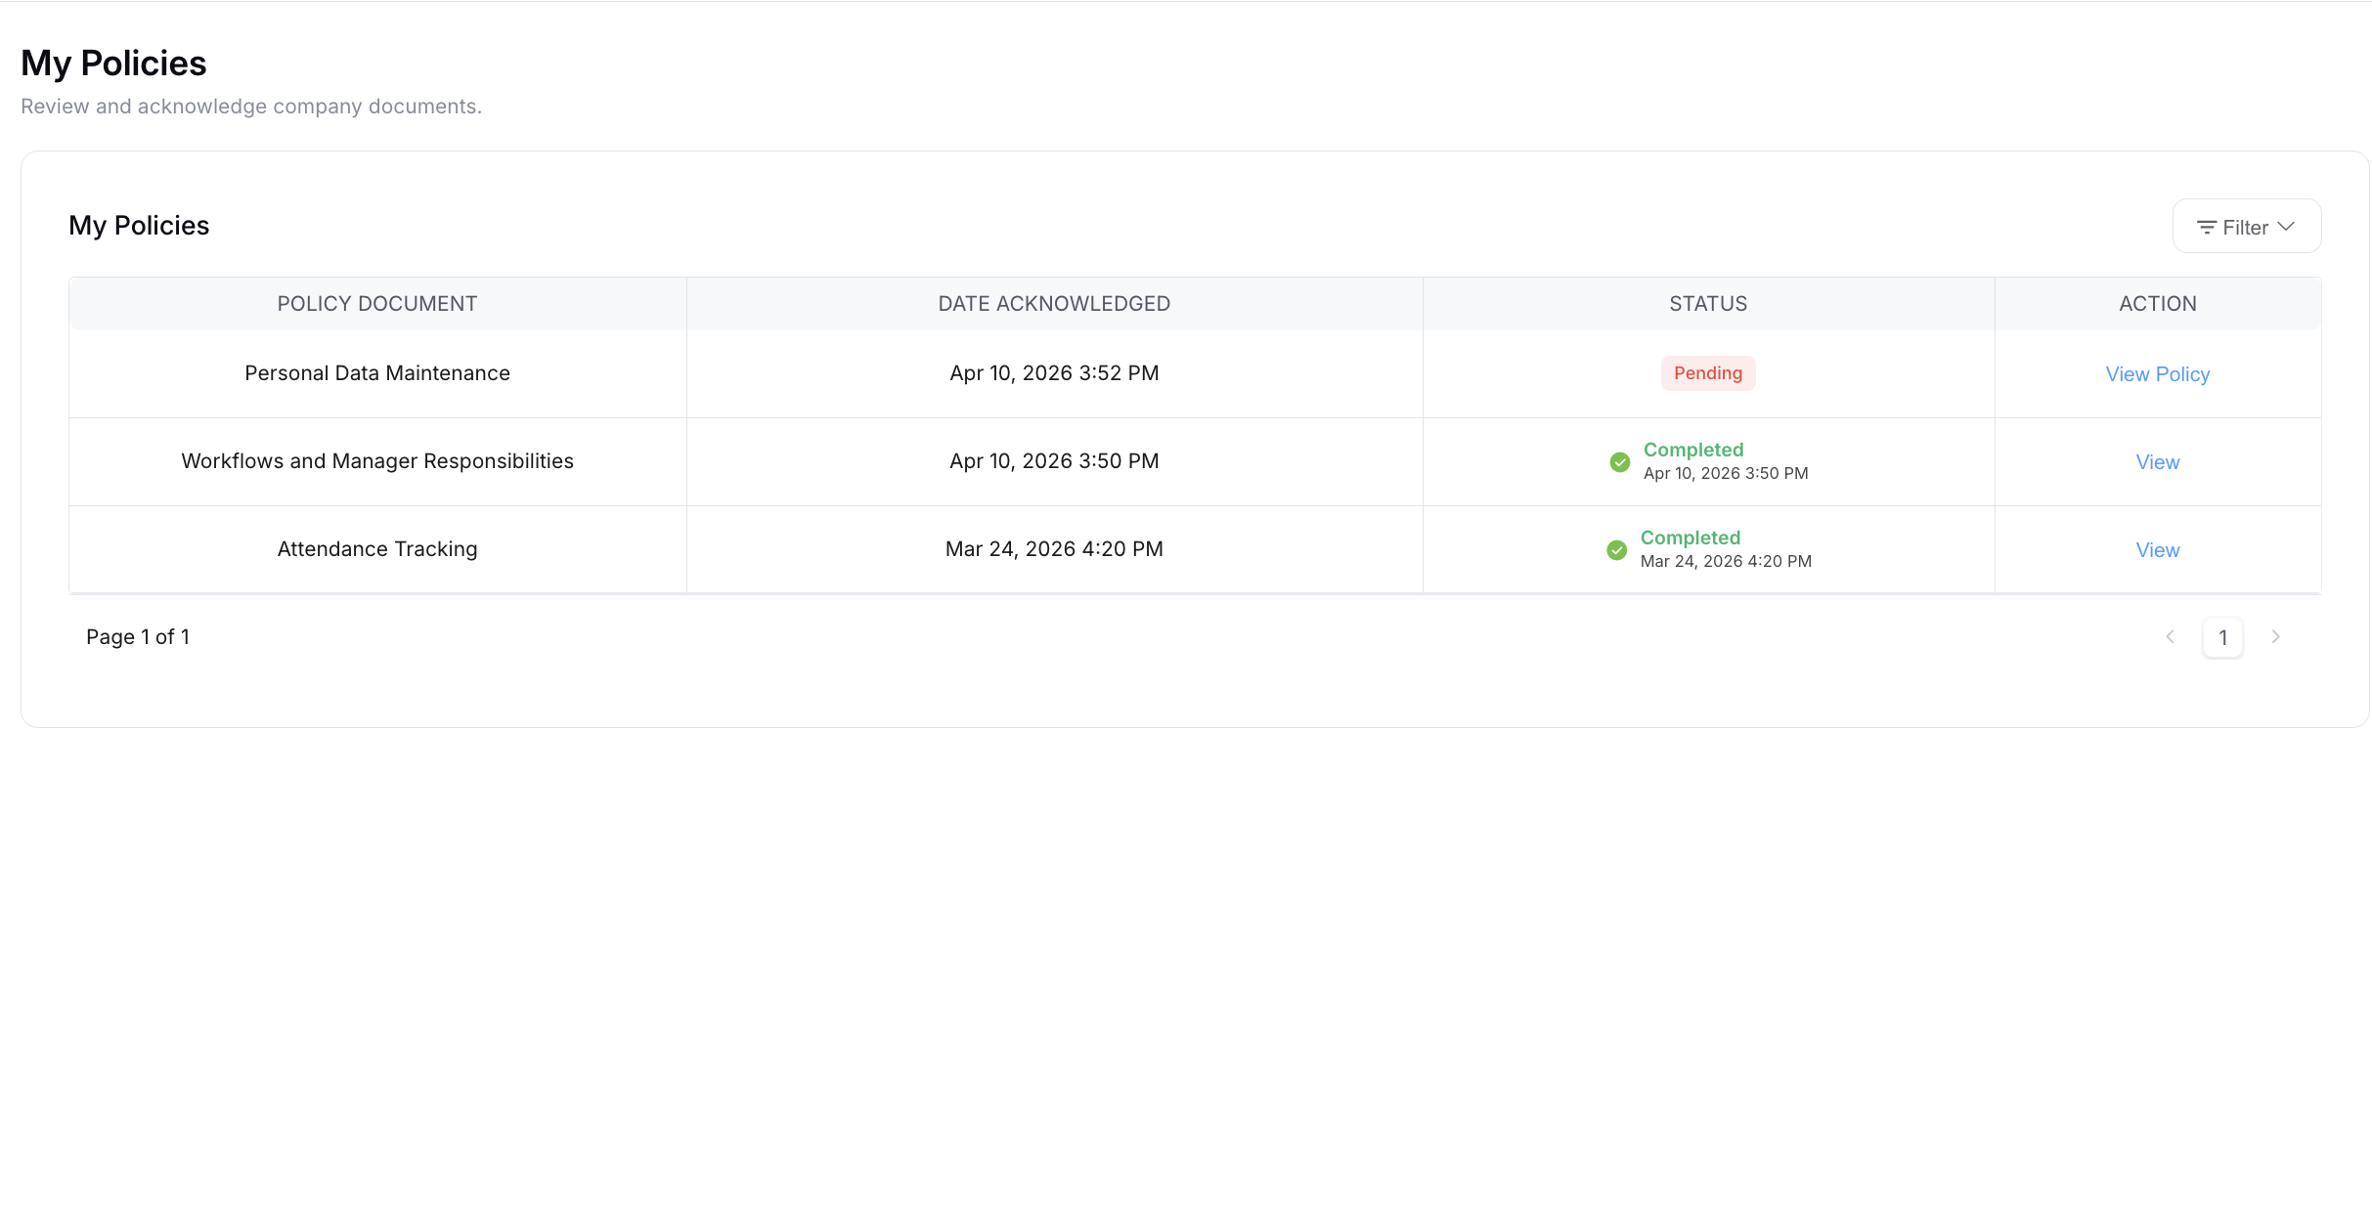Click the Status column header

click(1707, 304)
